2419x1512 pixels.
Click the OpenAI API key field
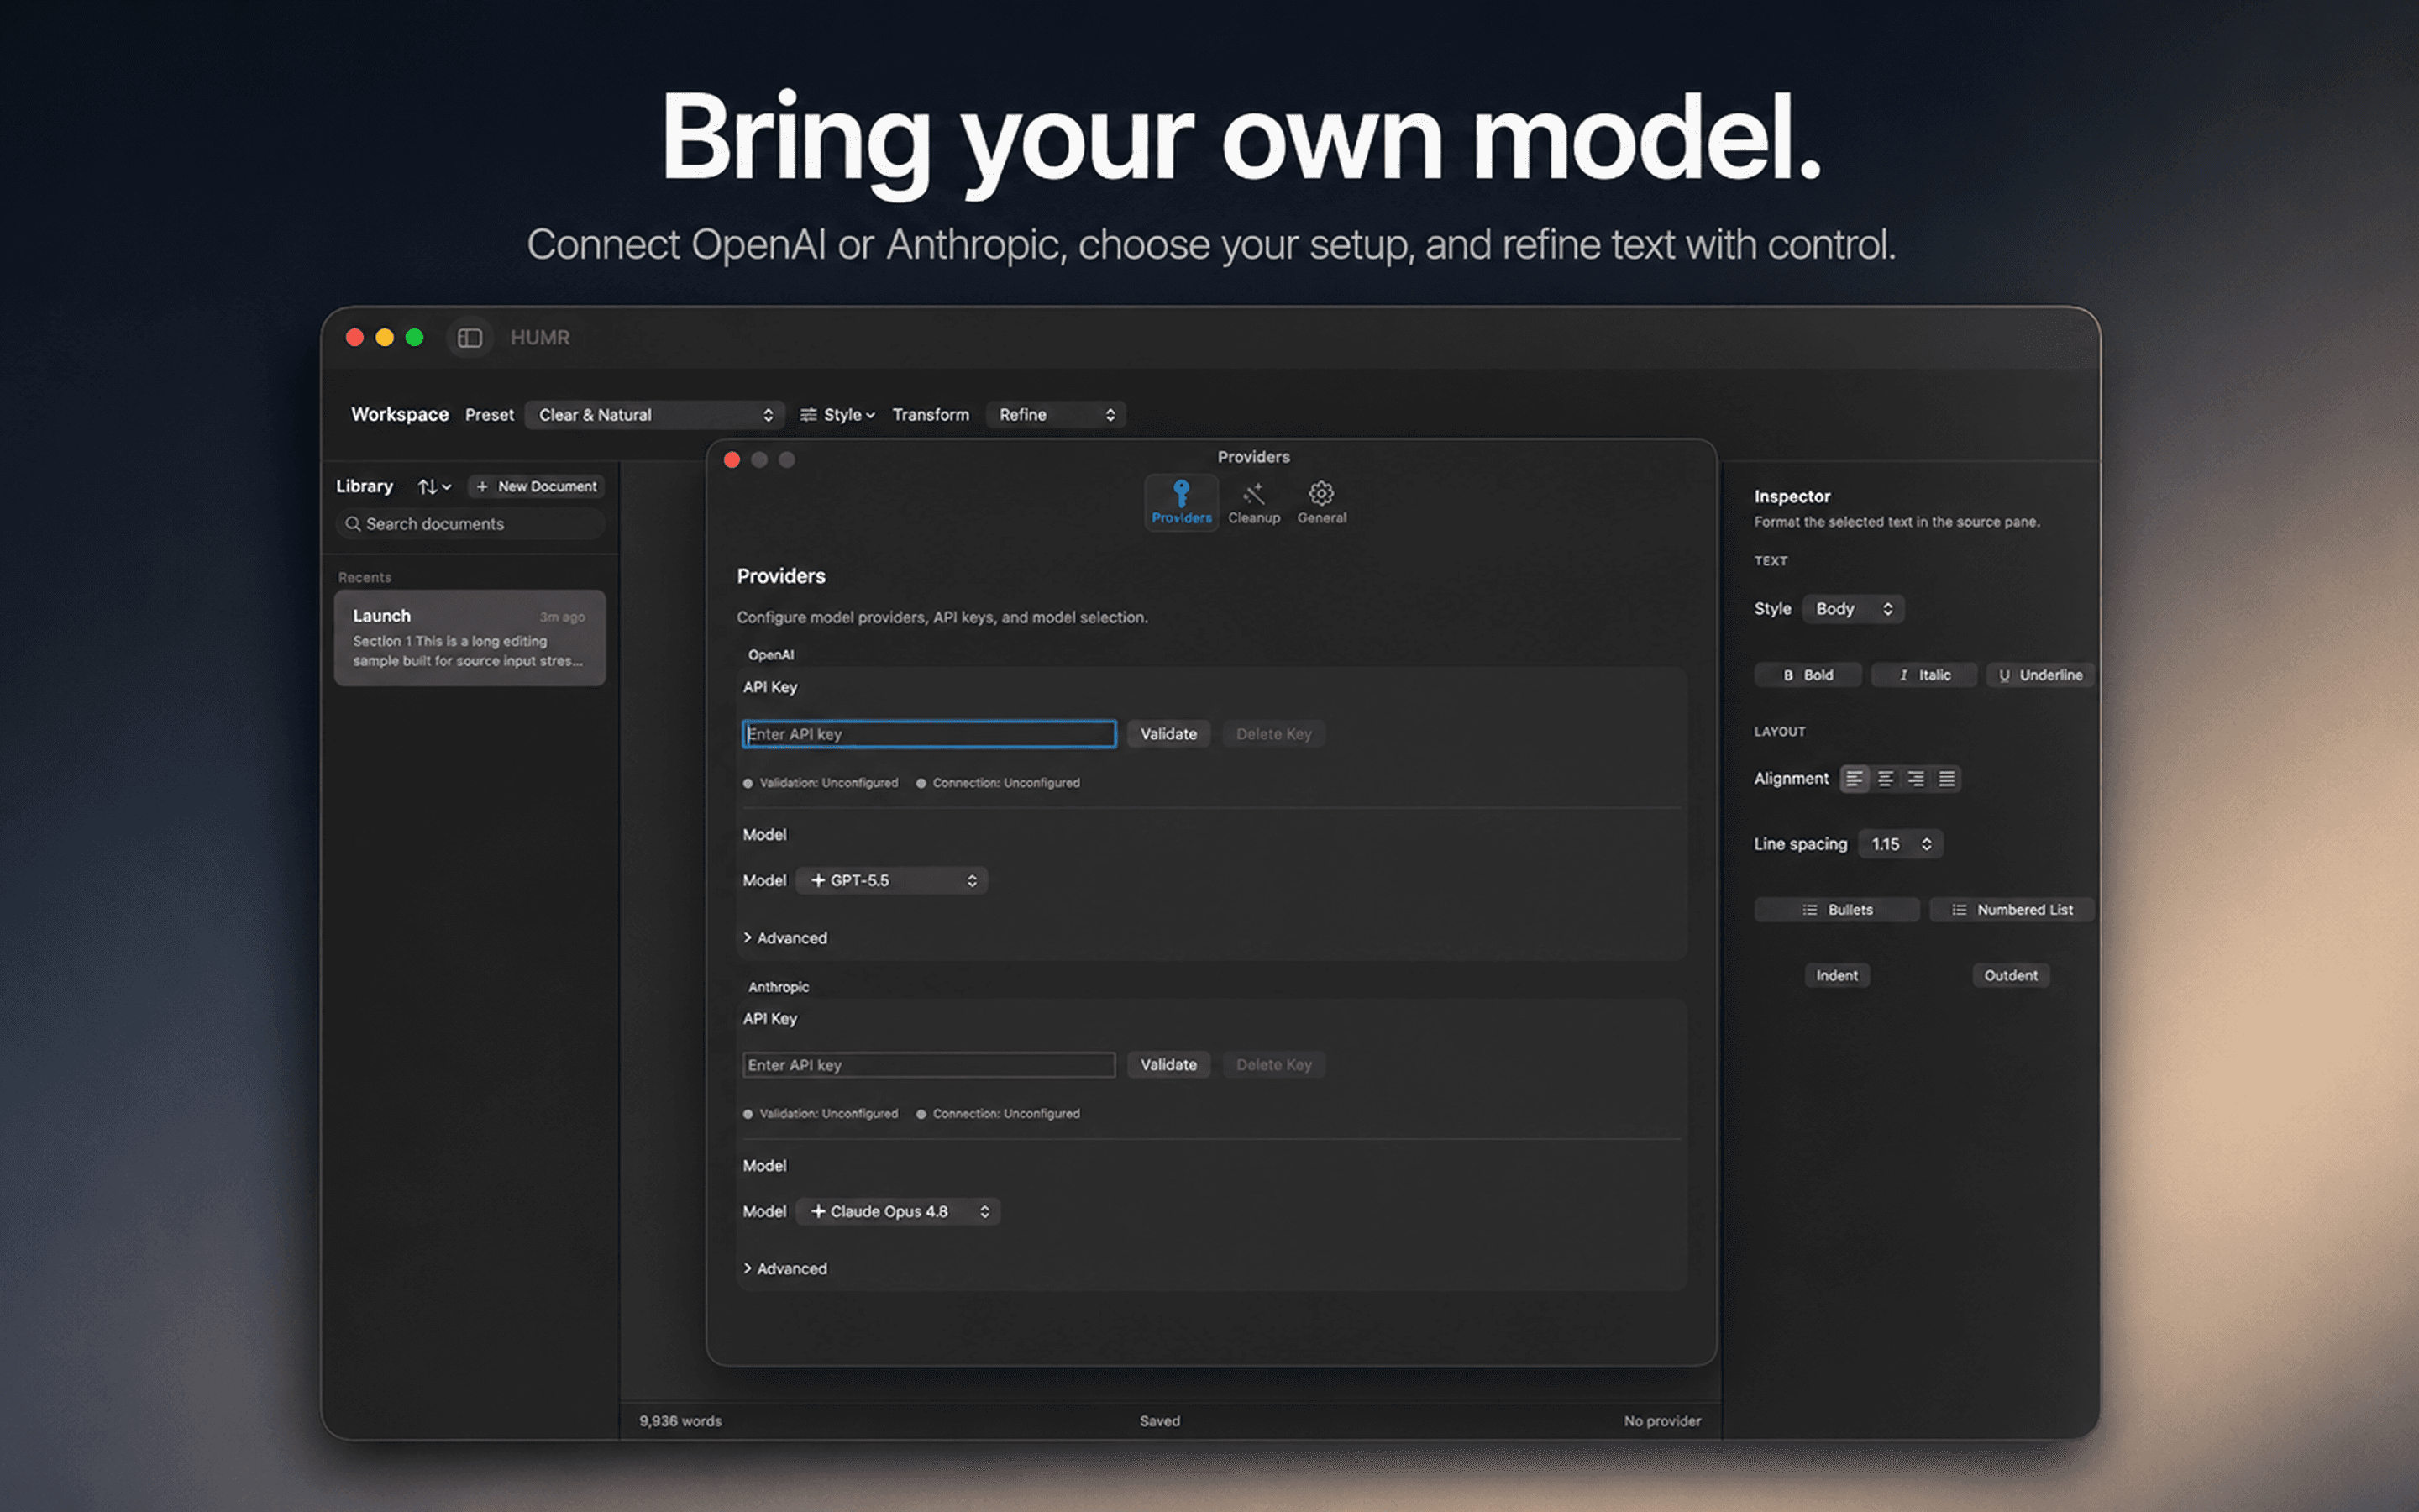pos(929,734)
